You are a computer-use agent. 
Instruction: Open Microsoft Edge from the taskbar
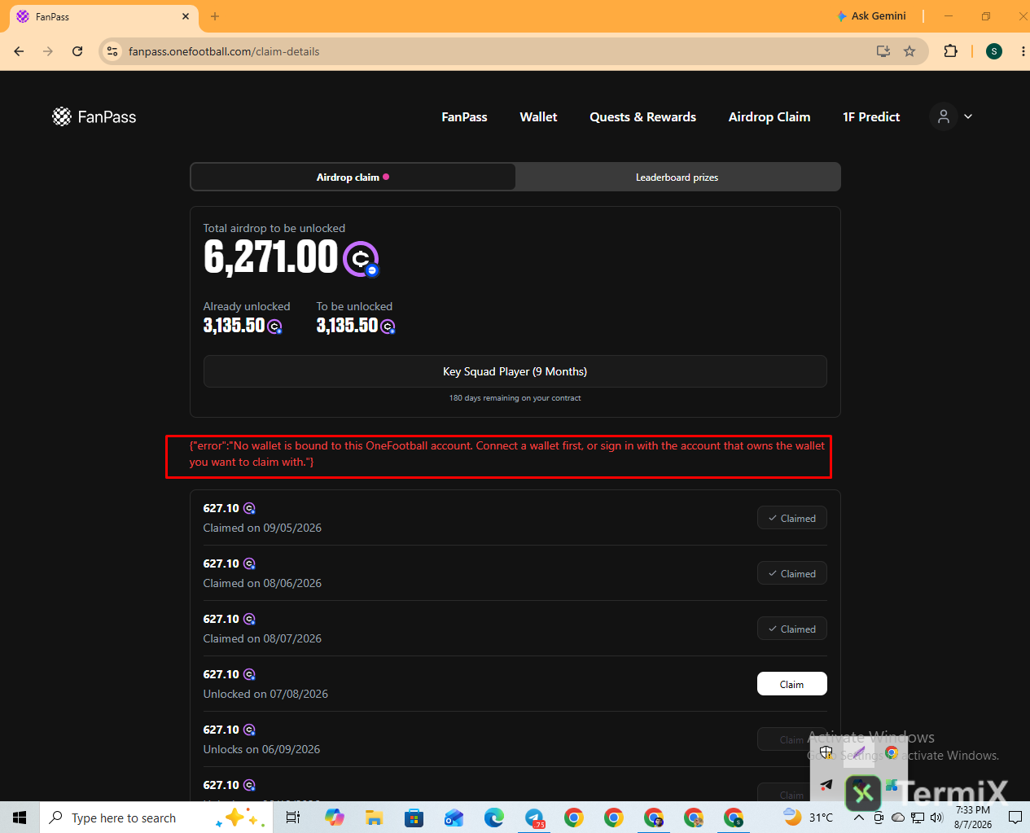[x=493, y=818]
